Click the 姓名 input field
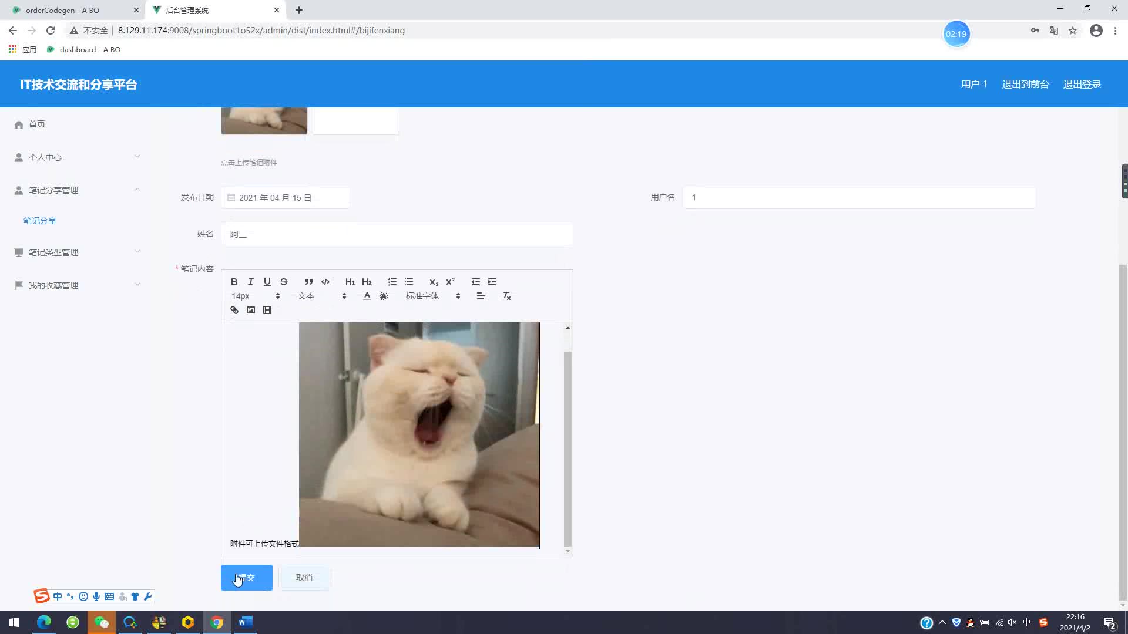 (397, 234)
